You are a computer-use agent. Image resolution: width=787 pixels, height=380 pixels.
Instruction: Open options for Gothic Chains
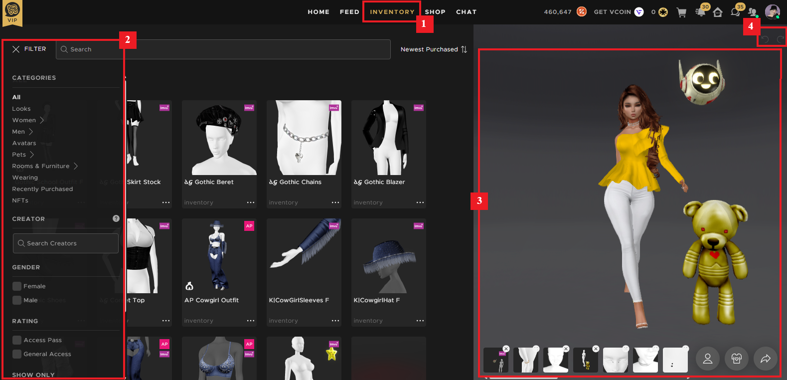coord(335,202)
